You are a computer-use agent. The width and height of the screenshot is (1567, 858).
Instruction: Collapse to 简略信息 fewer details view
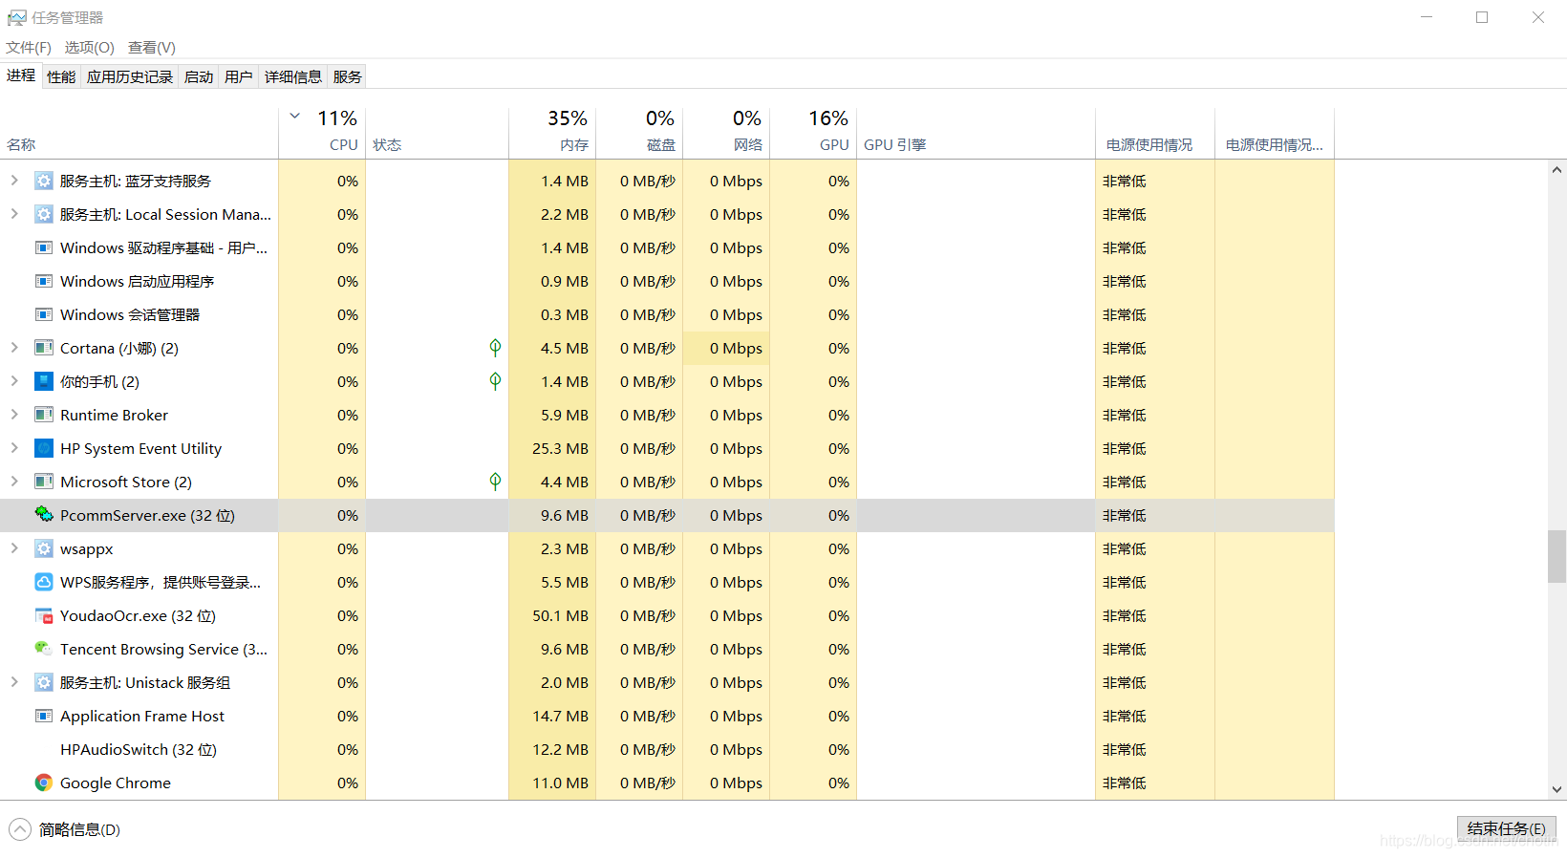[x=65, y=829]
